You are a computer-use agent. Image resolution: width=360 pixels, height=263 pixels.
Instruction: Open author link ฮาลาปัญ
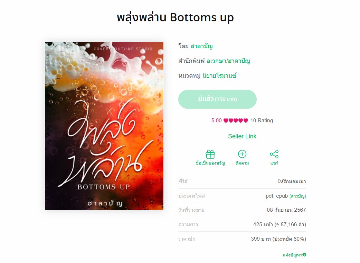pos(201,46)
